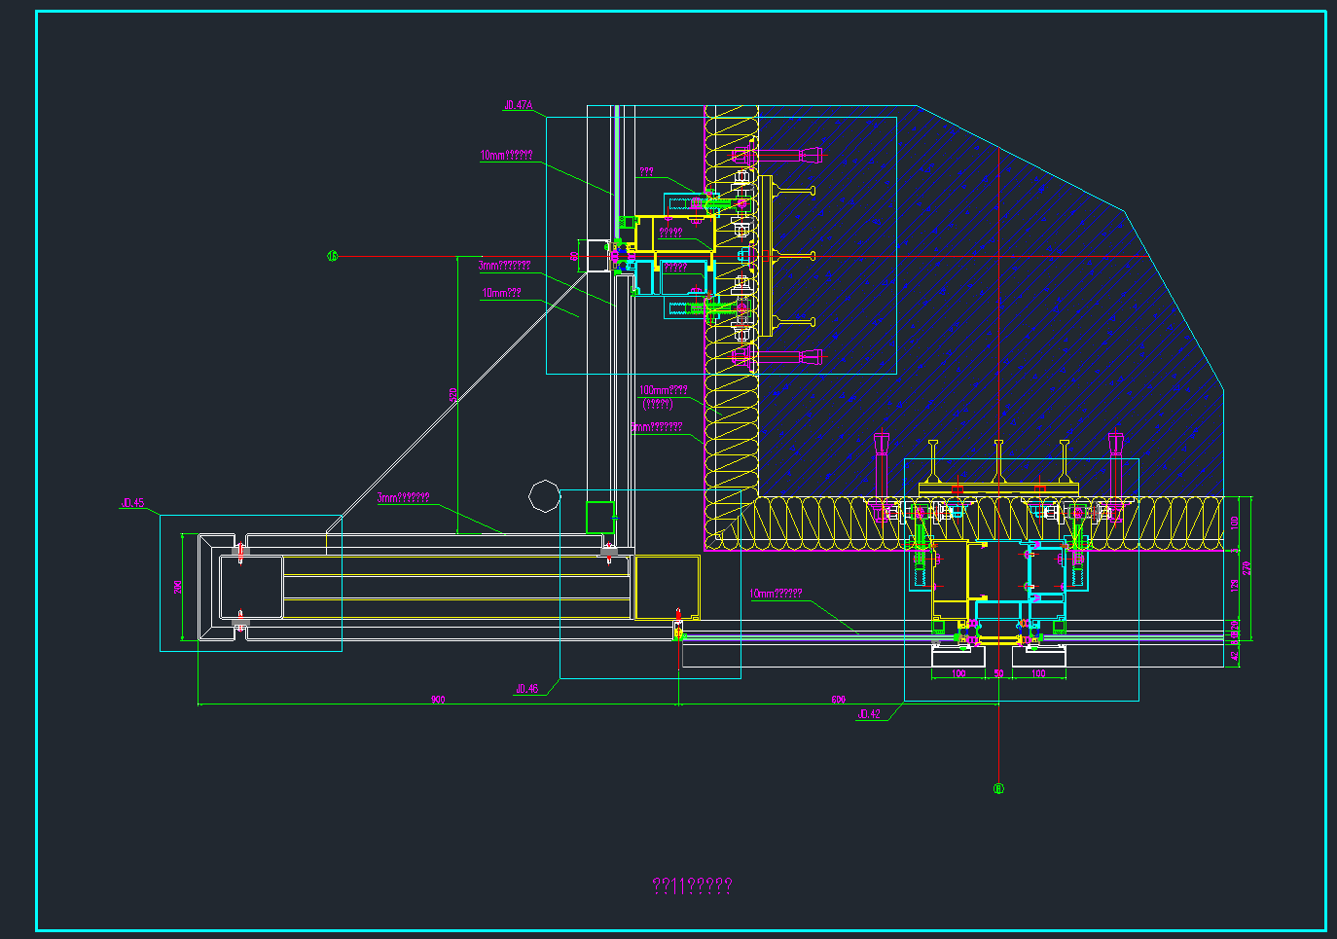Screen dimensions: 1337x939
Task: Select the 50 dimension between bottom profiles
Action: coord(998,673)
